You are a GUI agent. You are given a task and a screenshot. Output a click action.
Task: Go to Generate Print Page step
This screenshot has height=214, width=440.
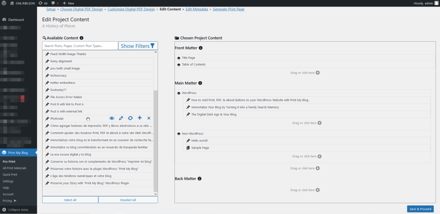point(229,9)
